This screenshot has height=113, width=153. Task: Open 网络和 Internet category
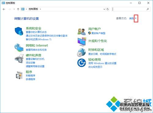(x=37, y=46)
